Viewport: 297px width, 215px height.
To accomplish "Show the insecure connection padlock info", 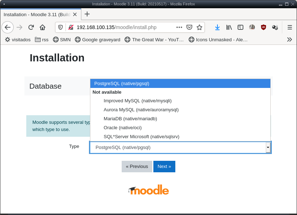I will tap(71, 27).
